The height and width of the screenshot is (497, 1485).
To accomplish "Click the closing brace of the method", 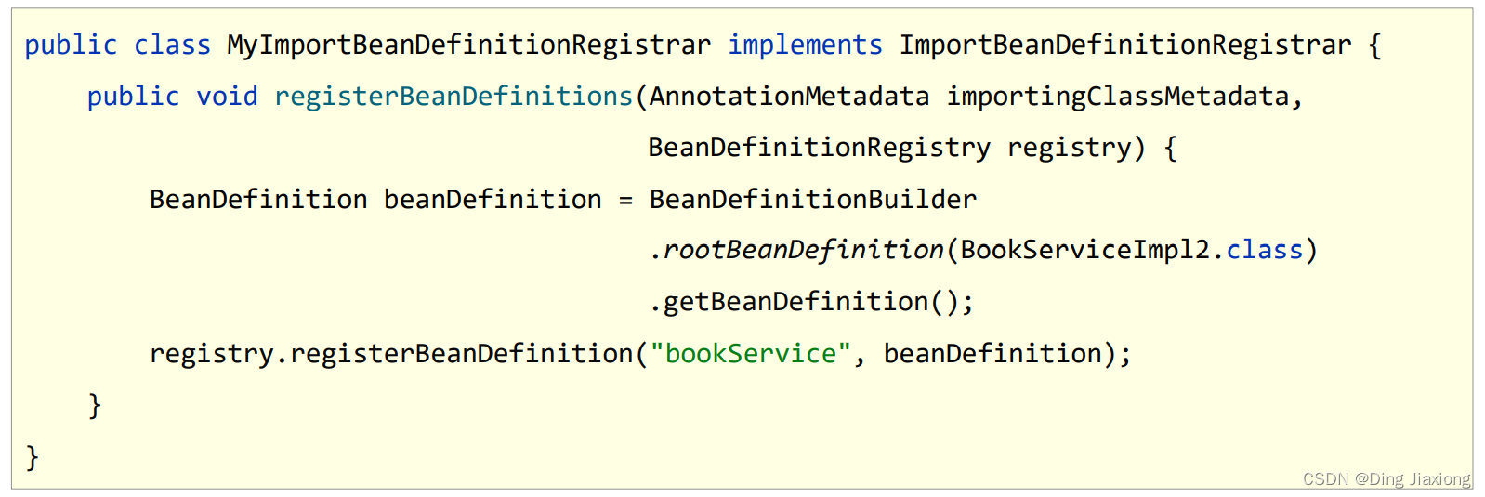I will [95, 405].
